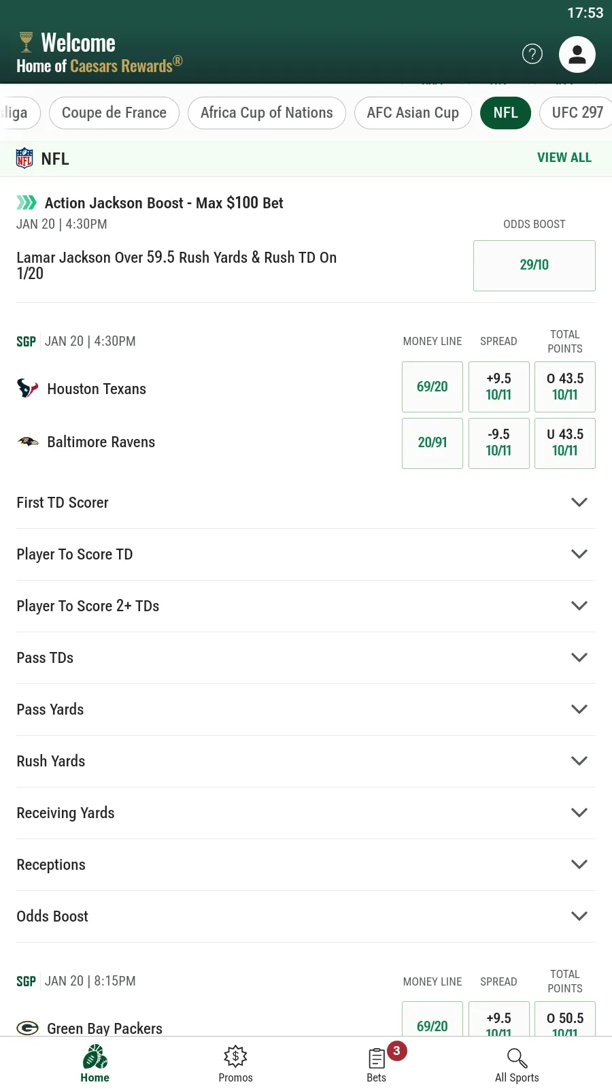Select Over 43.5 total points
The width and height of the screenshot is (612, 1089).
(x=564, y=387)
